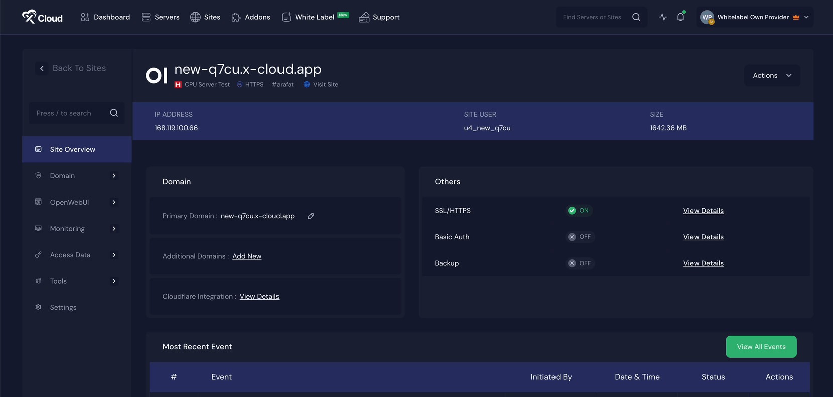Toggle the SSL/HTTPS ON switch
Viewport: 833px width, 397px height.
[579, 211]
